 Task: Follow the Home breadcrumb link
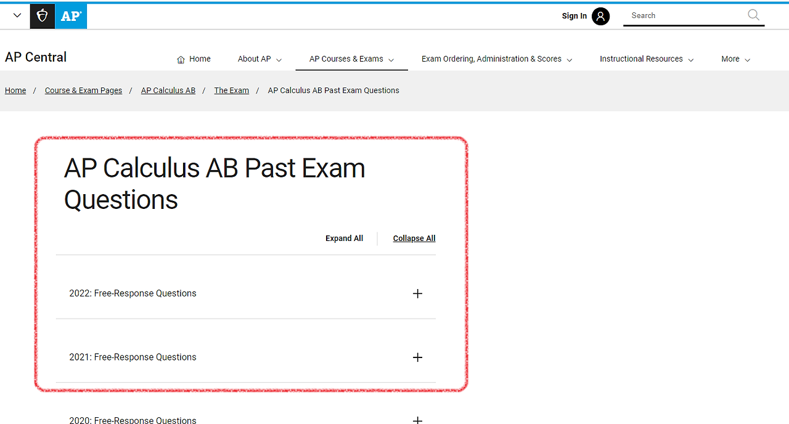point(15,91)
